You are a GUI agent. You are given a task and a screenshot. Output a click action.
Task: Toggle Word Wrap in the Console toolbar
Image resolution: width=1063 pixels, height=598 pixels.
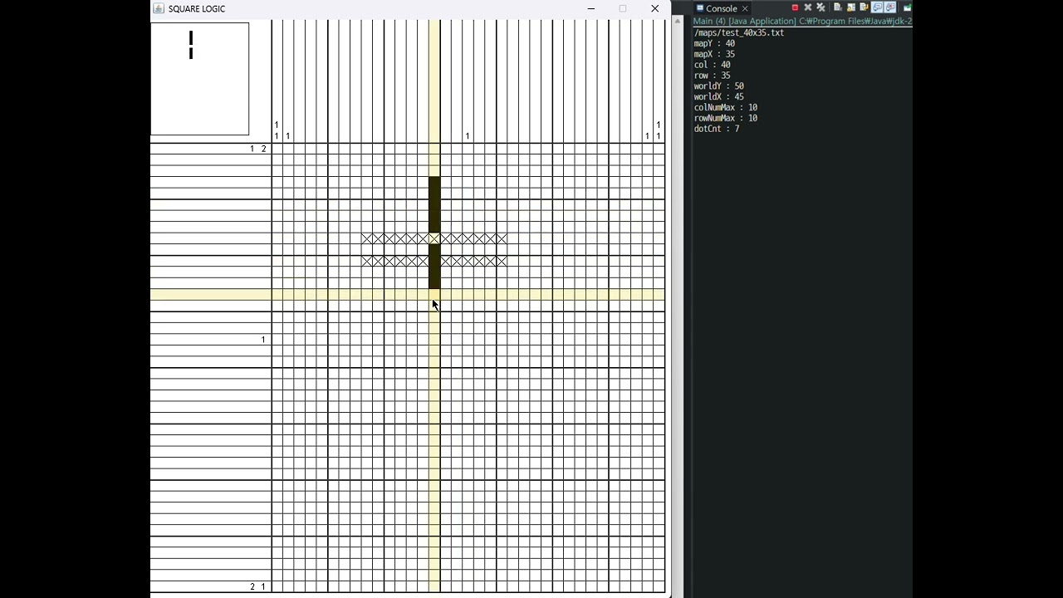click(x=864, y=7)
